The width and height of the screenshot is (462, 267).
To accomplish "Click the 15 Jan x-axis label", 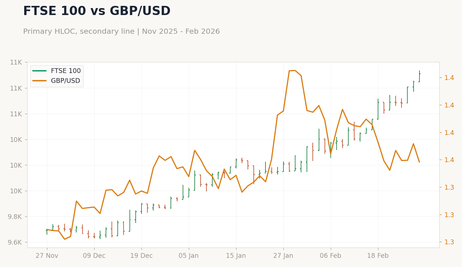I will [236, 256].
